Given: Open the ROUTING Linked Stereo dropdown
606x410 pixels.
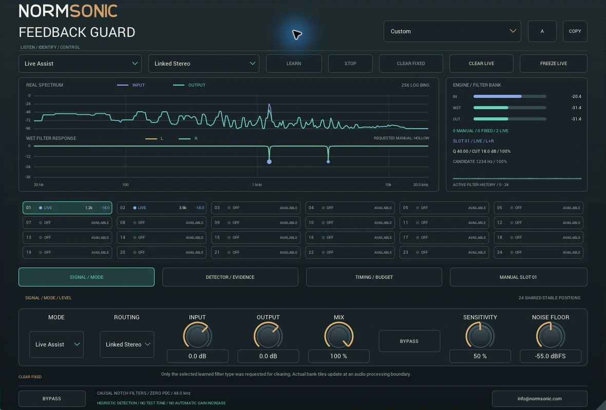Looking at the screenshot, I should tap(127, 344).
